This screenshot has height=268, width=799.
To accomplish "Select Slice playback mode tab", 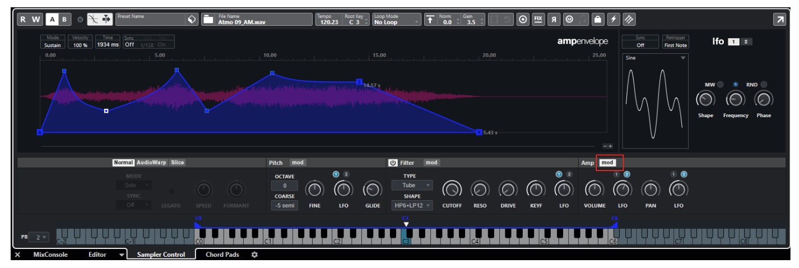I will coord(178,163).
